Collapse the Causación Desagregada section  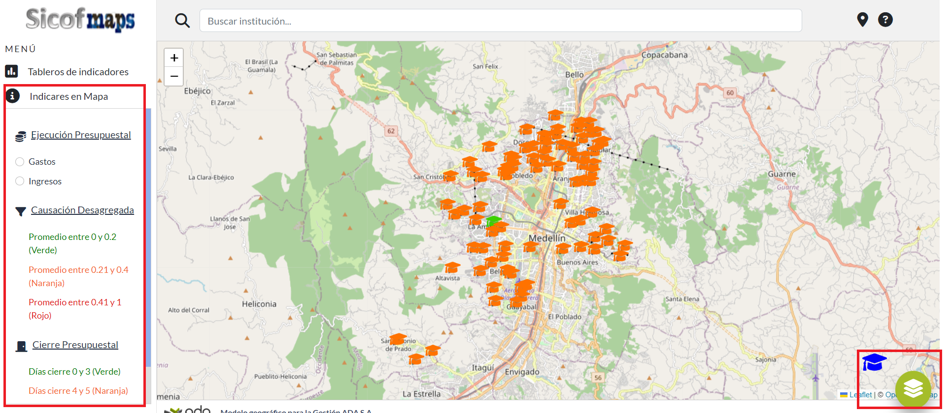(x=82, y=210)
